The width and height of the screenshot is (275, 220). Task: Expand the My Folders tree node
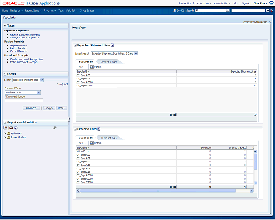point(5,134)
